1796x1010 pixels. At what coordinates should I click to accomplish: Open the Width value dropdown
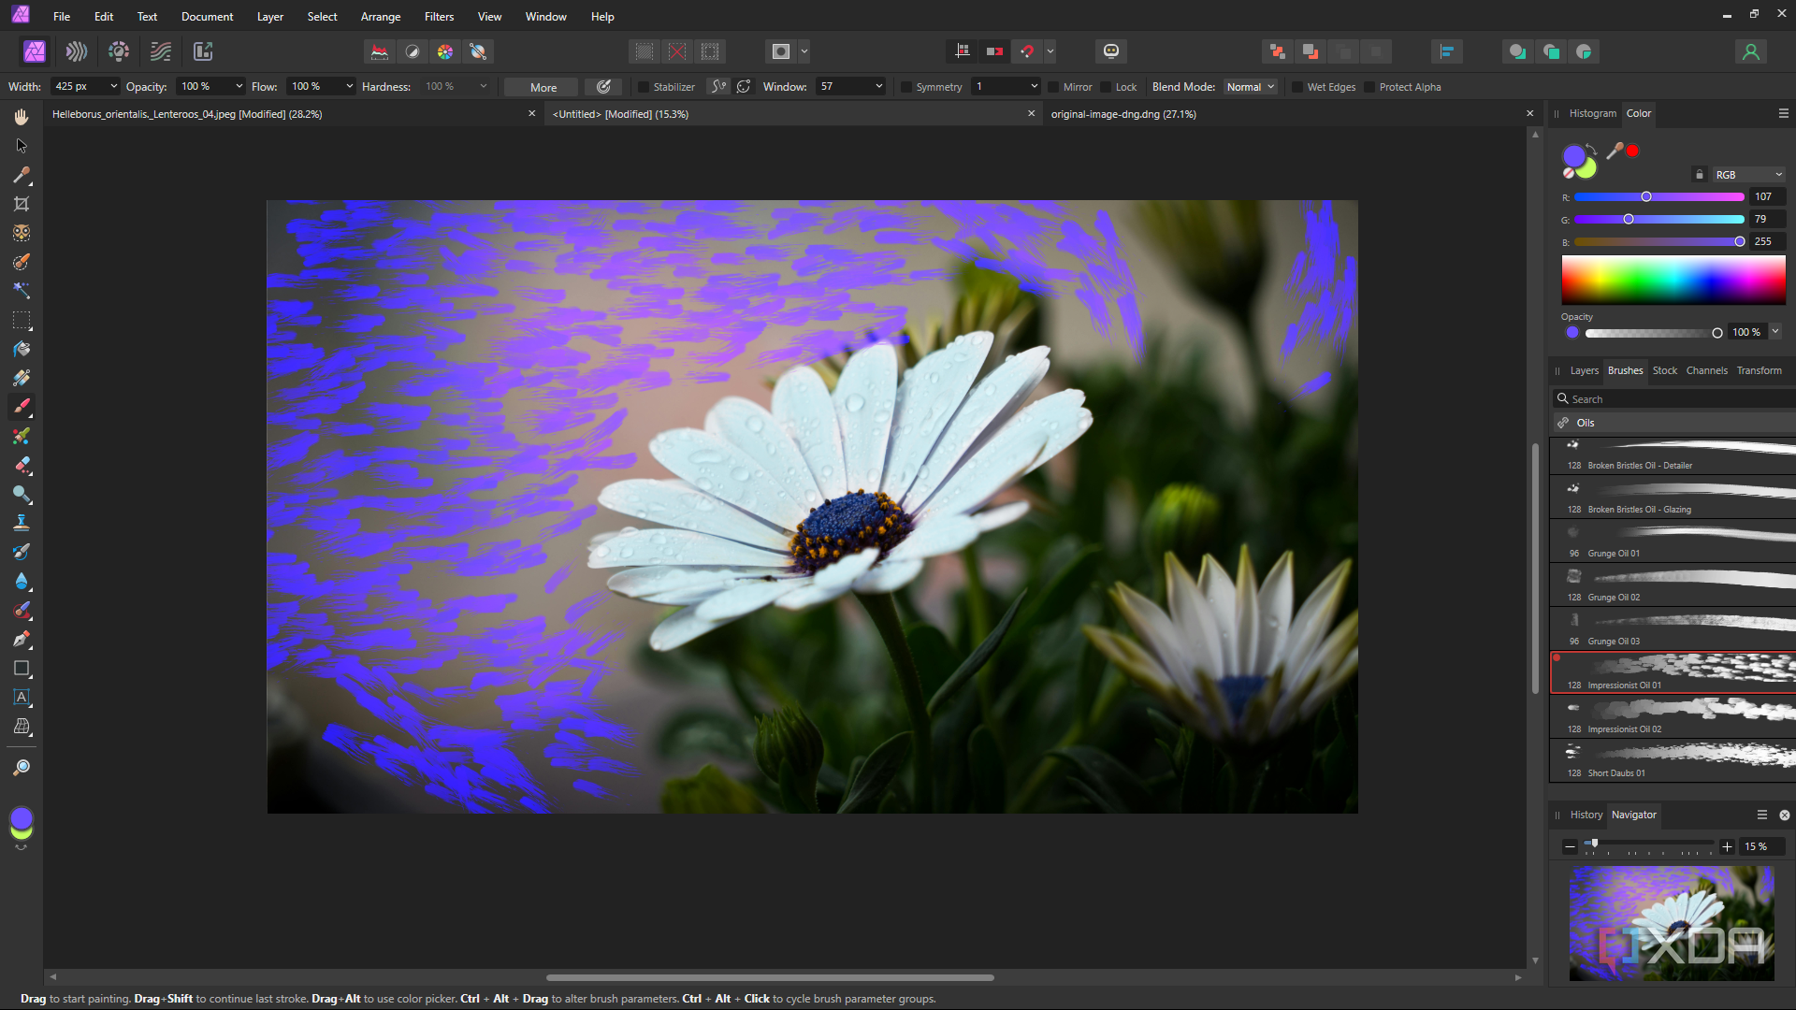click(x=113, y=86)
